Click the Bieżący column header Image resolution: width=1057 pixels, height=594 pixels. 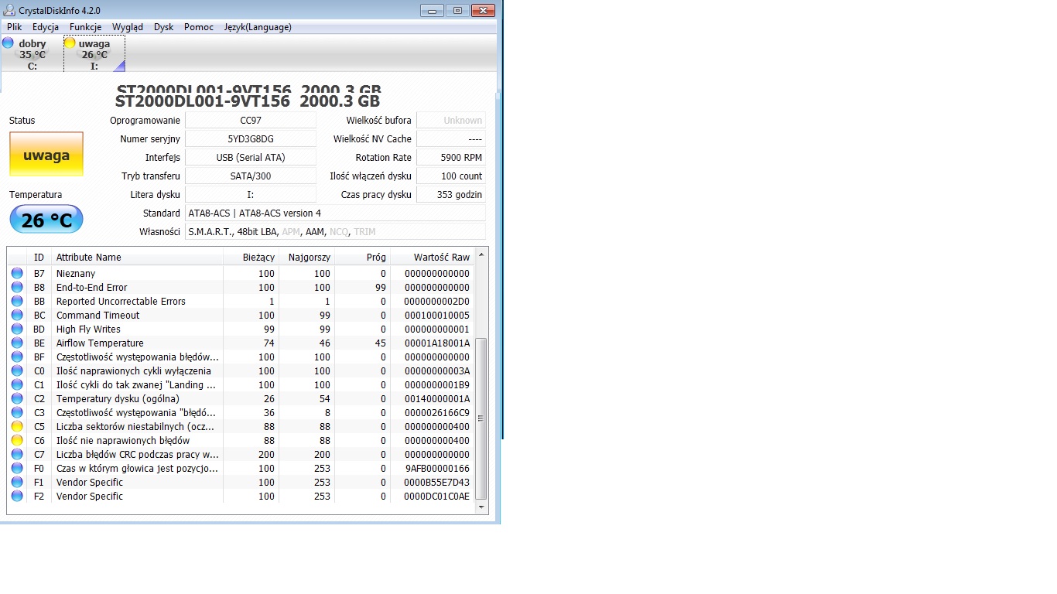251,257
